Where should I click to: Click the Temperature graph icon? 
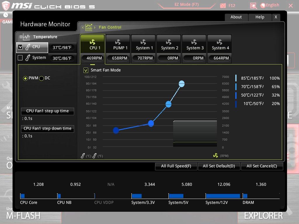click(26, 37)
